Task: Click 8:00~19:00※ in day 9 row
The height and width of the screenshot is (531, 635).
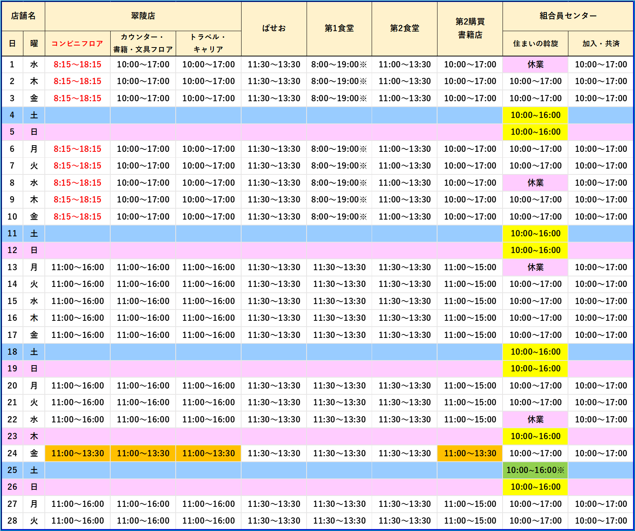Action: tap(339, 200)
